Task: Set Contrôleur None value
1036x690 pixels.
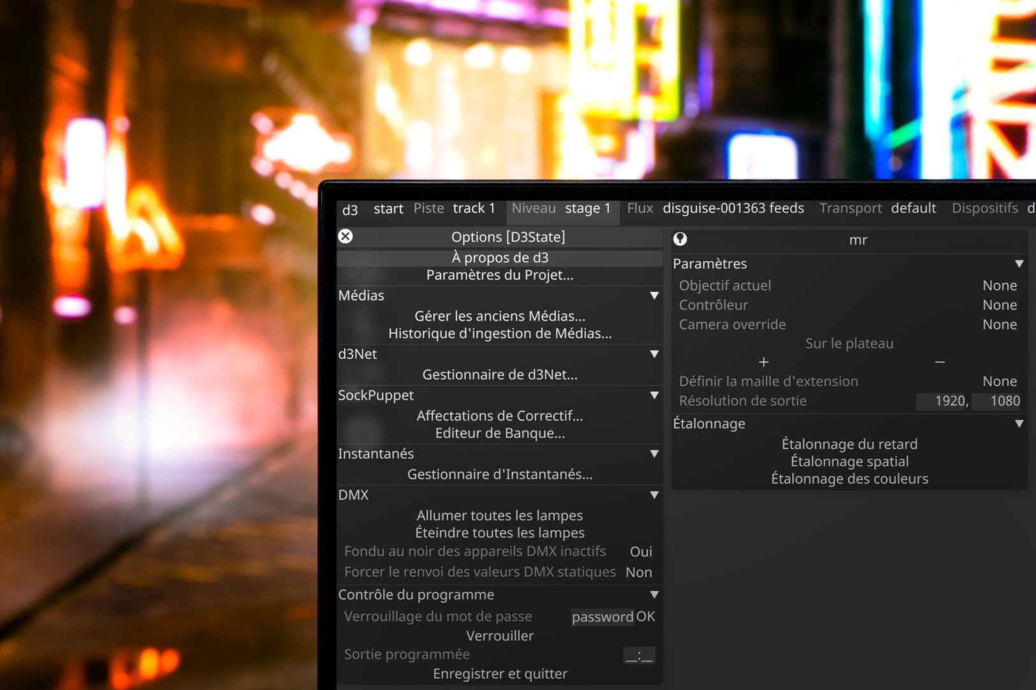Action: 1000,305
